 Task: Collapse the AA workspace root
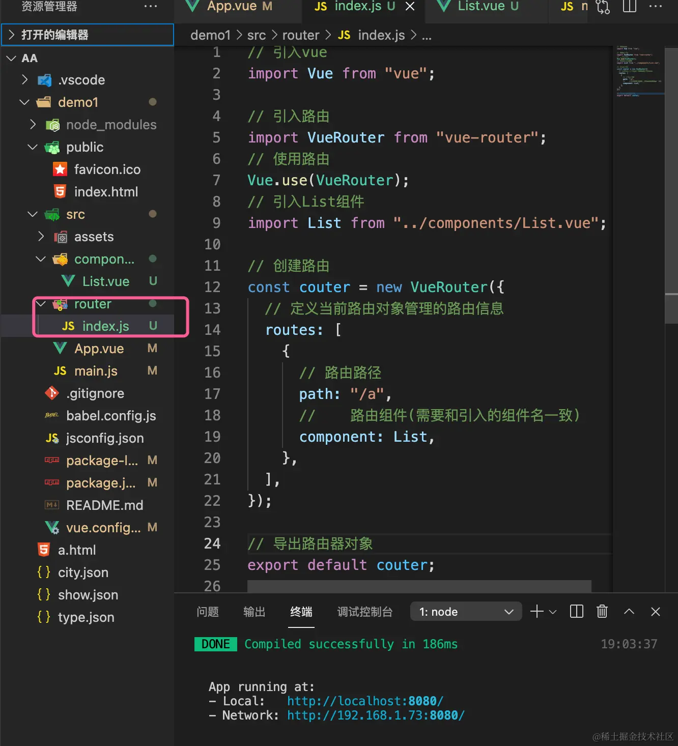tap(11, 58)
